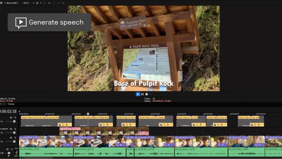The width and height of the screenshot is (282, 159).
Task: Click the circled V icon in preview toolbar
Action: 54,3
